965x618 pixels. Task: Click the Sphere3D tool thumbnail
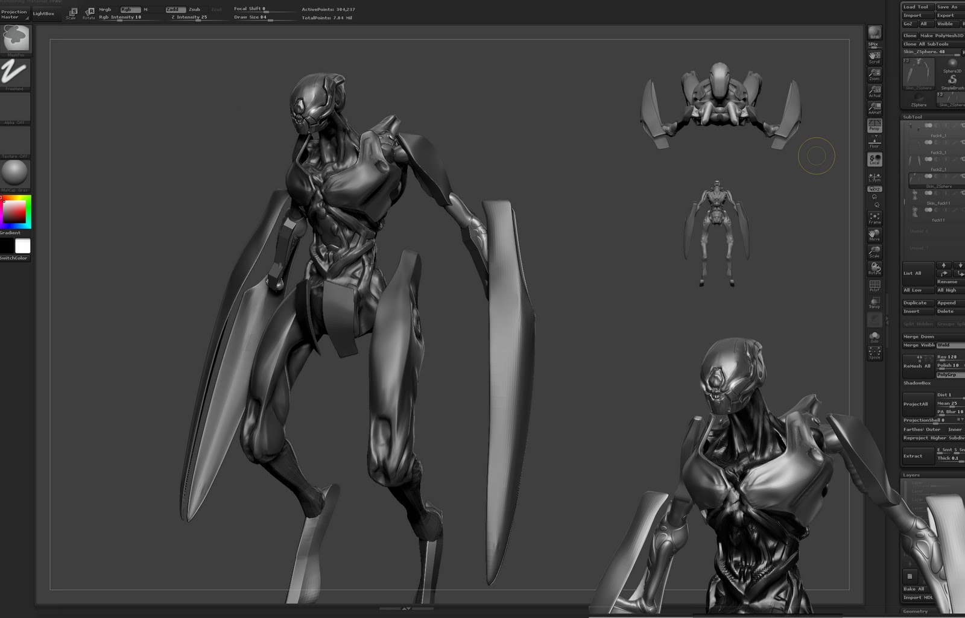[952, 66]
